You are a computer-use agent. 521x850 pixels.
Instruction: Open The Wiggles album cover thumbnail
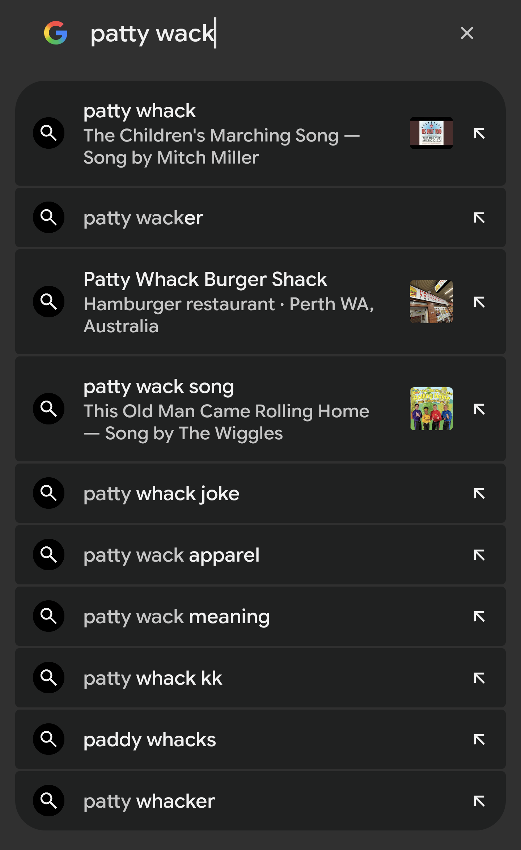coord(431,409)
